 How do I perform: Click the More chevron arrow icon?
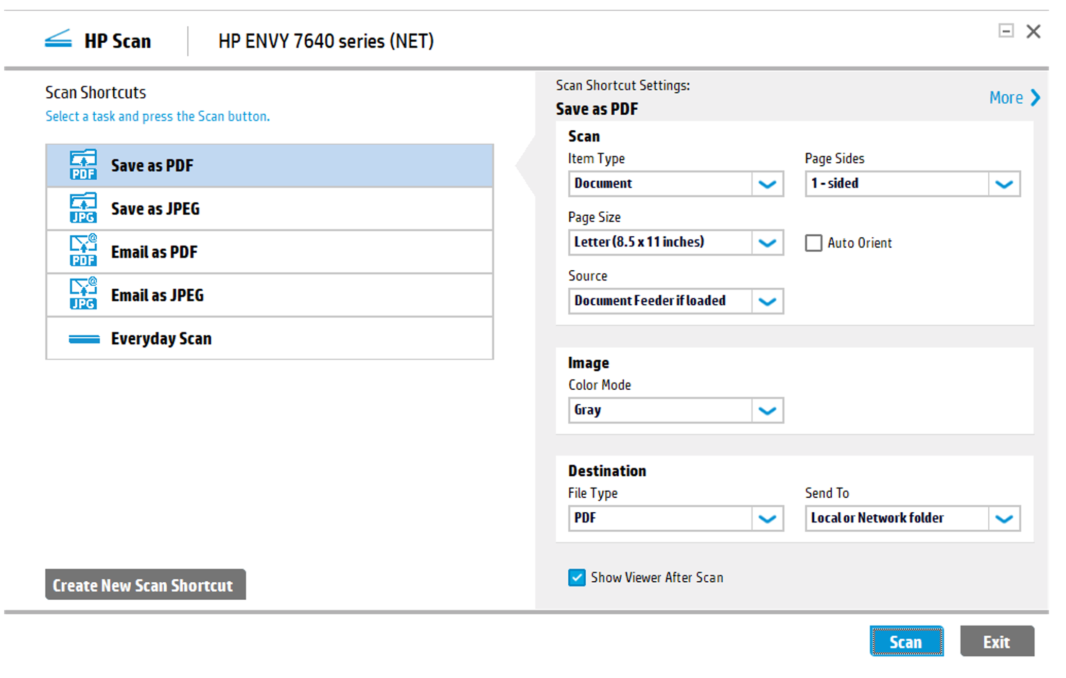(x=1035, y=97)
